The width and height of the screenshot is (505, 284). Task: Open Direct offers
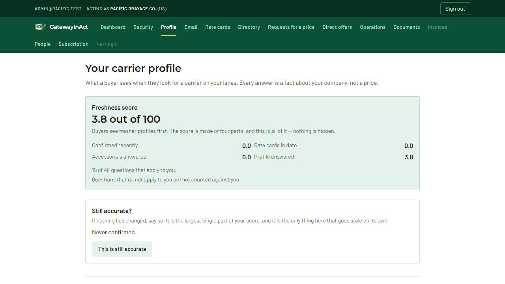(337, 27)
